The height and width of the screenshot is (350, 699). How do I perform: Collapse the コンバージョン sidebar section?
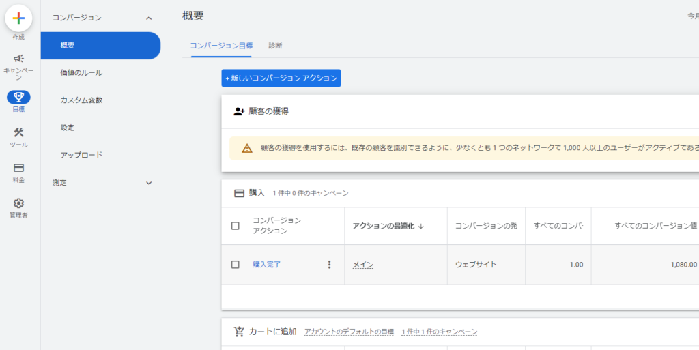149,18
